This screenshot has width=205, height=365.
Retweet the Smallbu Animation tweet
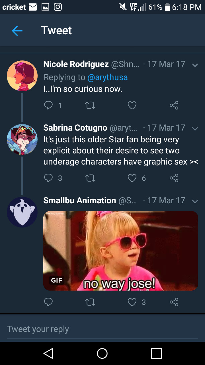coord(90,302)
